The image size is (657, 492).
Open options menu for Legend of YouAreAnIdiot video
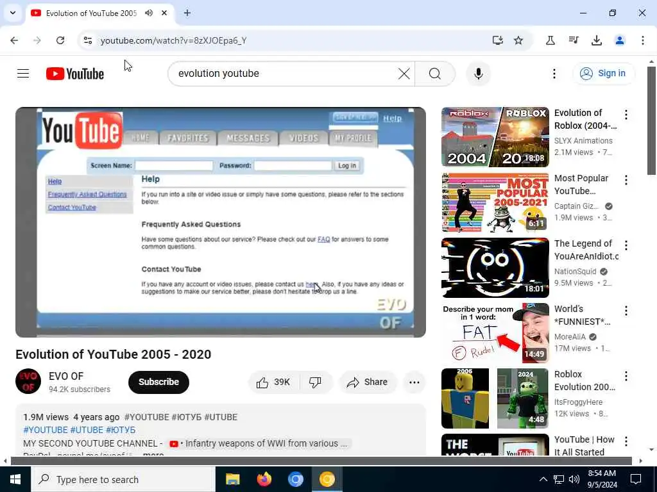626,245
